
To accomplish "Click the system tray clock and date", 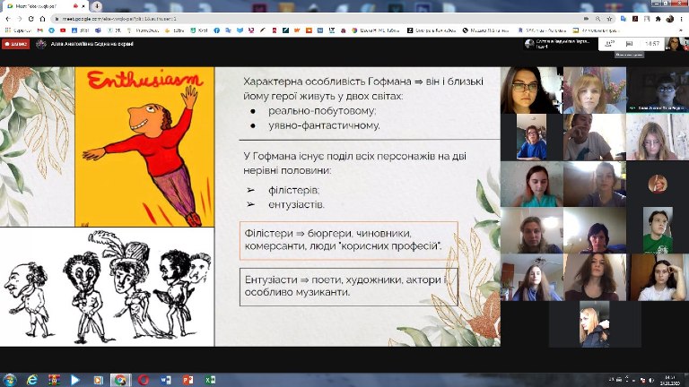I will click(x=669, y=380).
